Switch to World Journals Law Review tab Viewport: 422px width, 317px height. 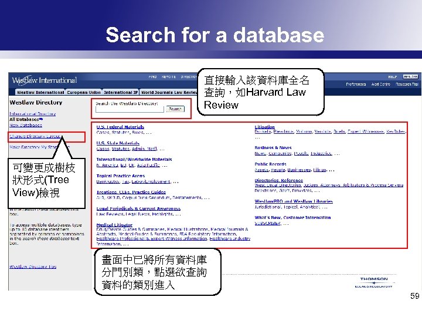pyautogui.click(x=169, y=92)
